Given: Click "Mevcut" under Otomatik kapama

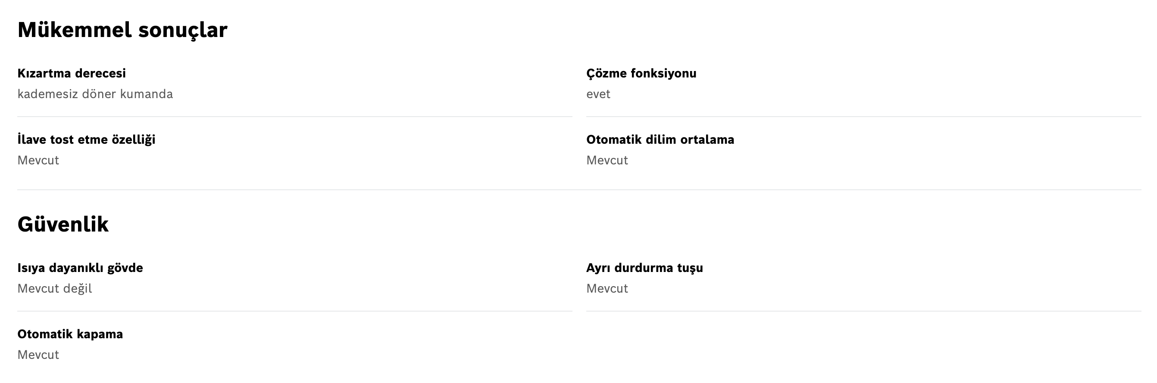Looking at the screenshot, I should click(38, 355).
